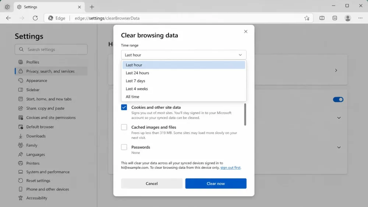Click the Cancel button
368x207 pixels.
tap(152, 183)
